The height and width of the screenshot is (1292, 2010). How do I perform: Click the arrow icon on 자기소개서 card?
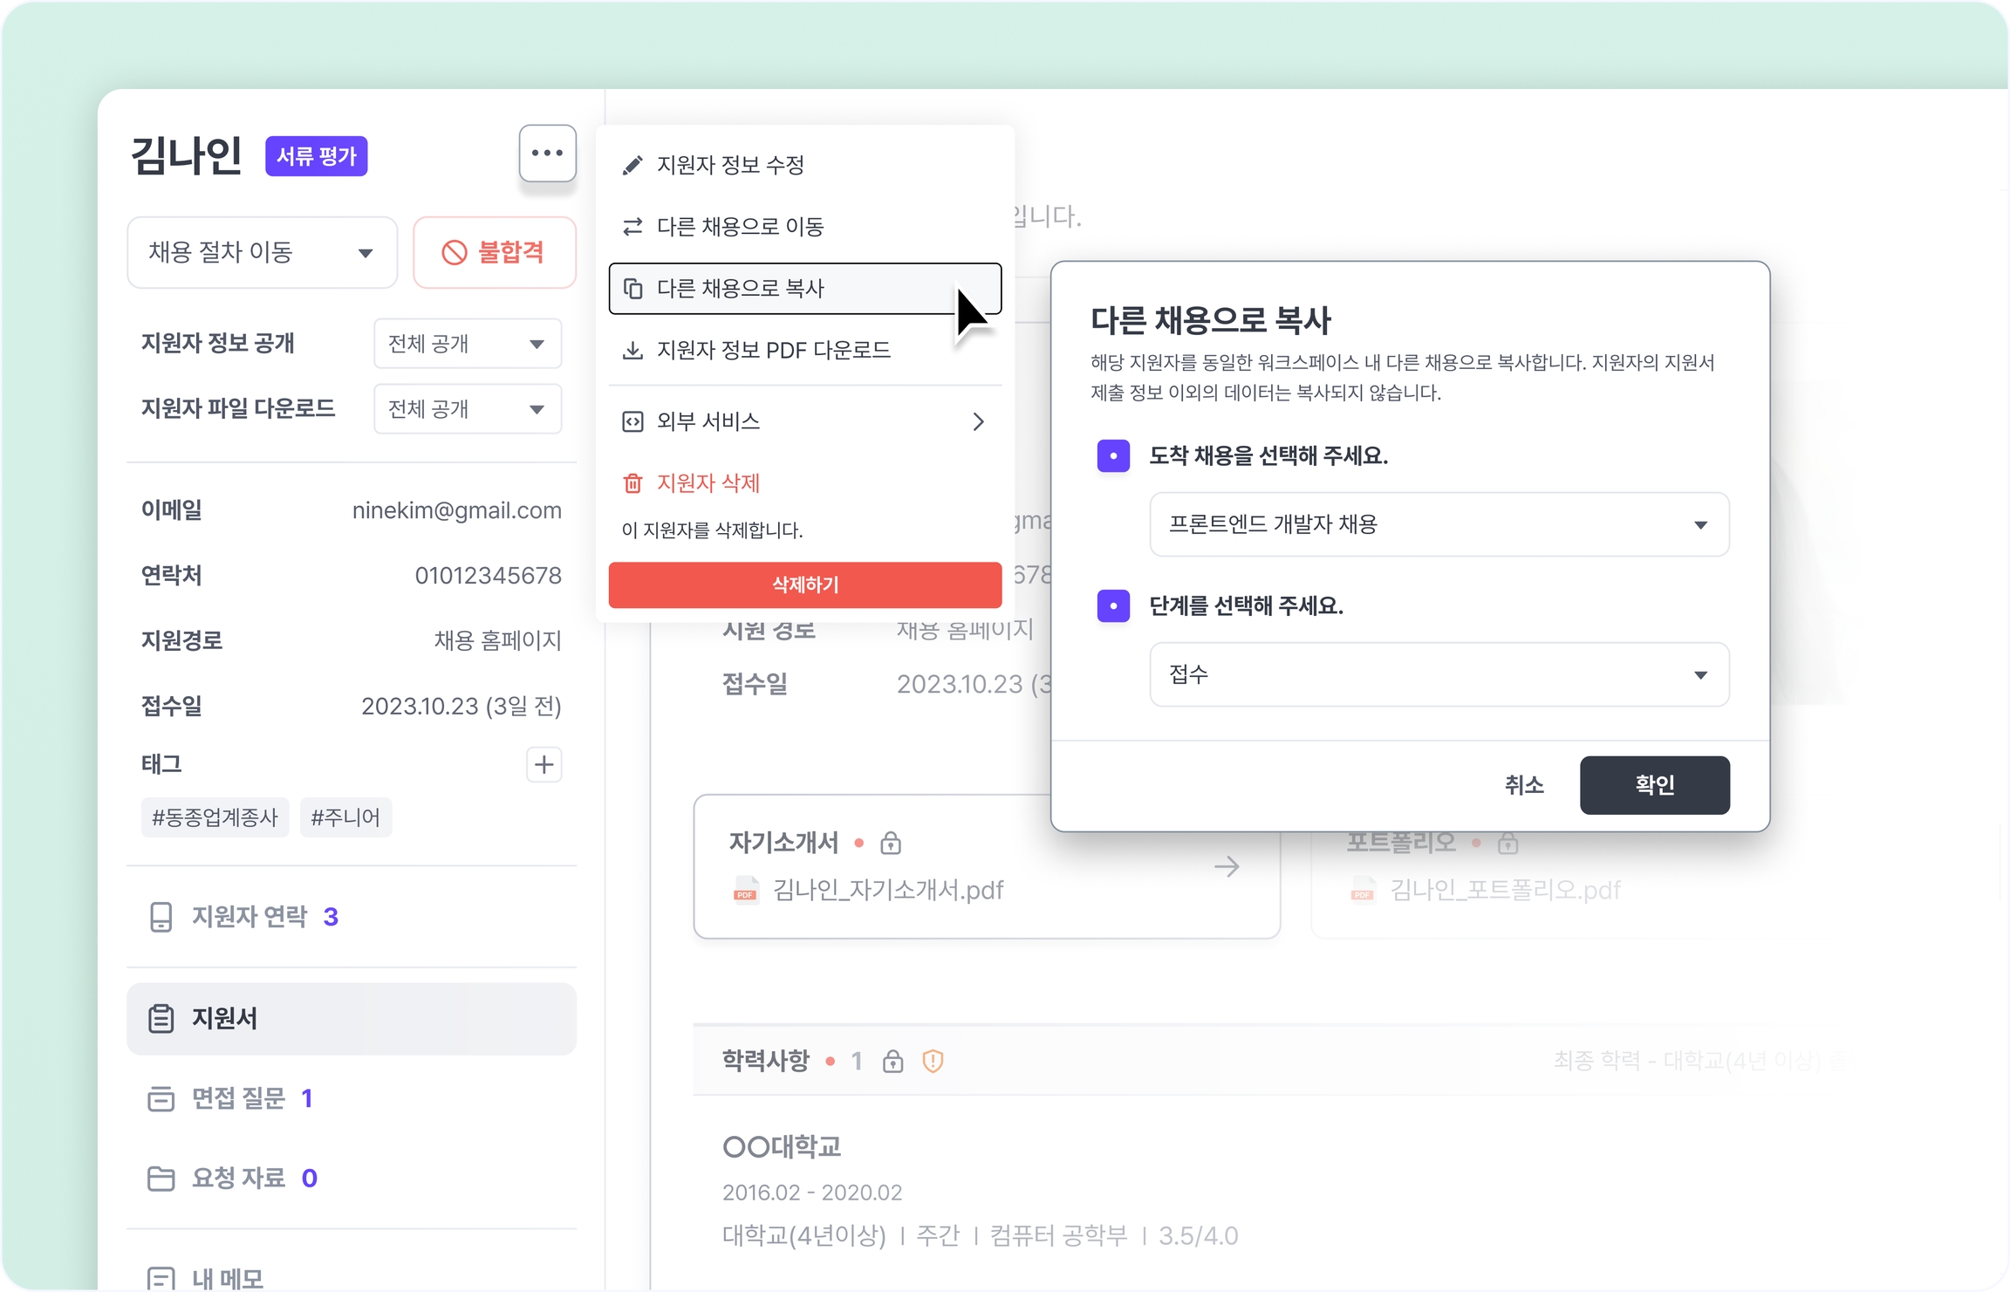(x=1227, y=866)
